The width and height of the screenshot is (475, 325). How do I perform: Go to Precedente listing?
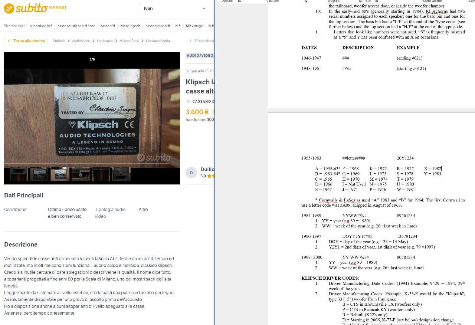[x=202, y=41]
